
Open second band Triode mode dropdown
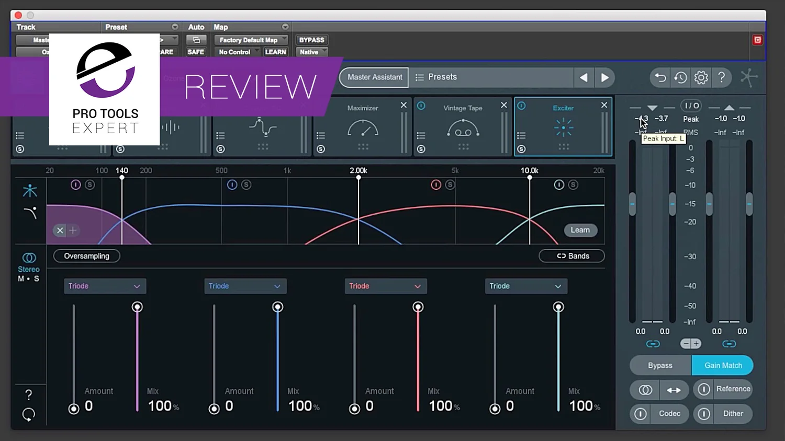click(245, 286)
